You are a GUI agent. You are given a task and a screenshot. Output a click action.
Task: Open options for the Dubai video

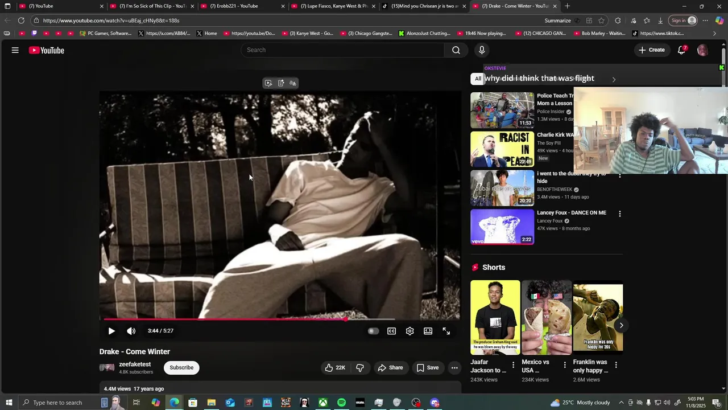point(620,175)
